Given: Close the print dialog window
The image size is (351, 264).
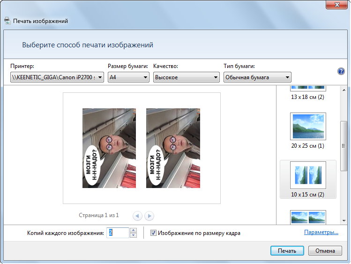Looking at the screenshot, I should (336, 5).
